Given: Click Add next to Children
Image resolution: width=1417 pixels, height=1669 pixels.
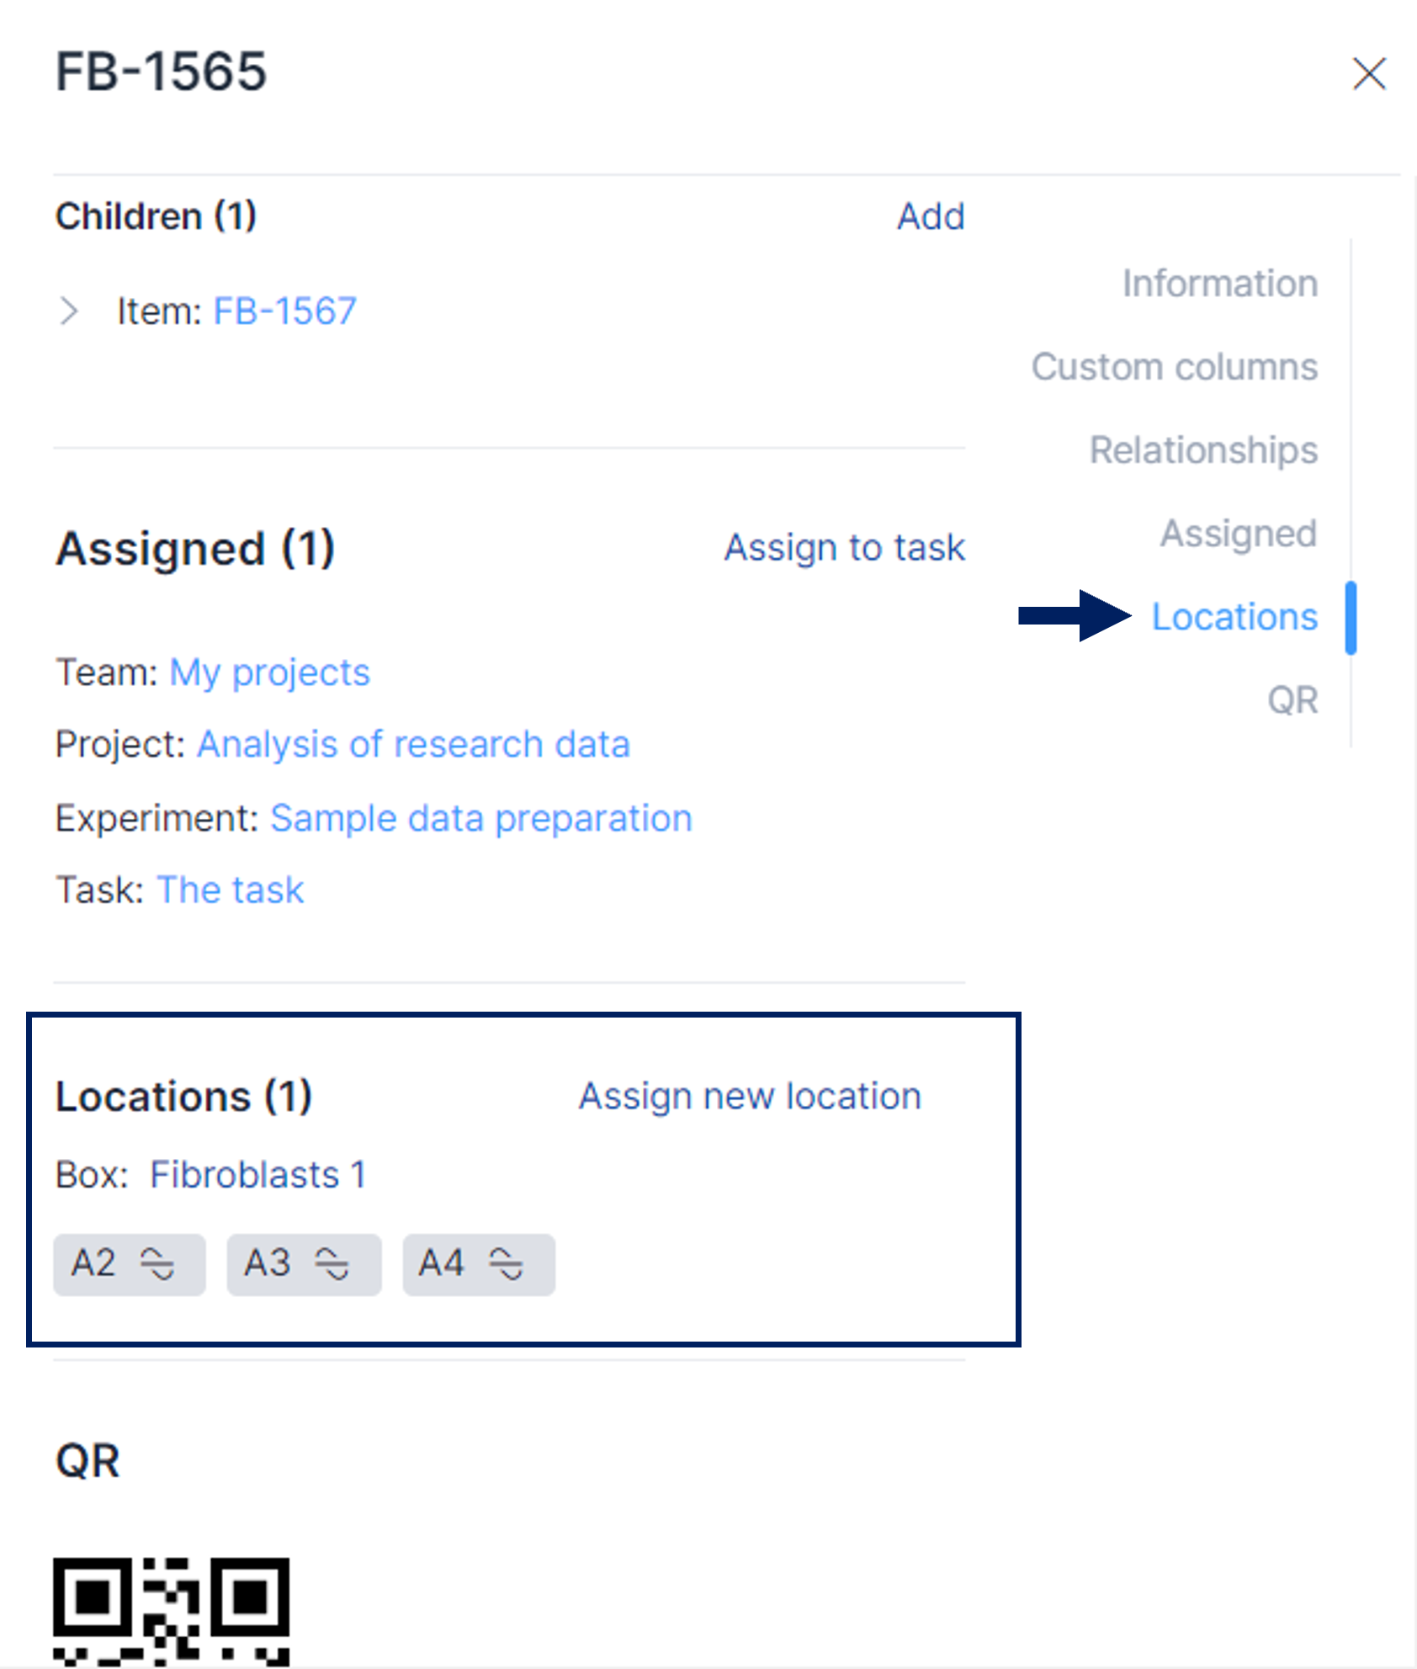Looking at the screenshot, I should (930, 216).
